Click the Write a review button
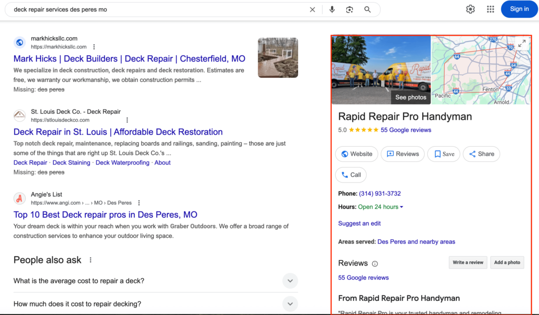The height and width of the screenshot is (315, 539). (468, 262)
